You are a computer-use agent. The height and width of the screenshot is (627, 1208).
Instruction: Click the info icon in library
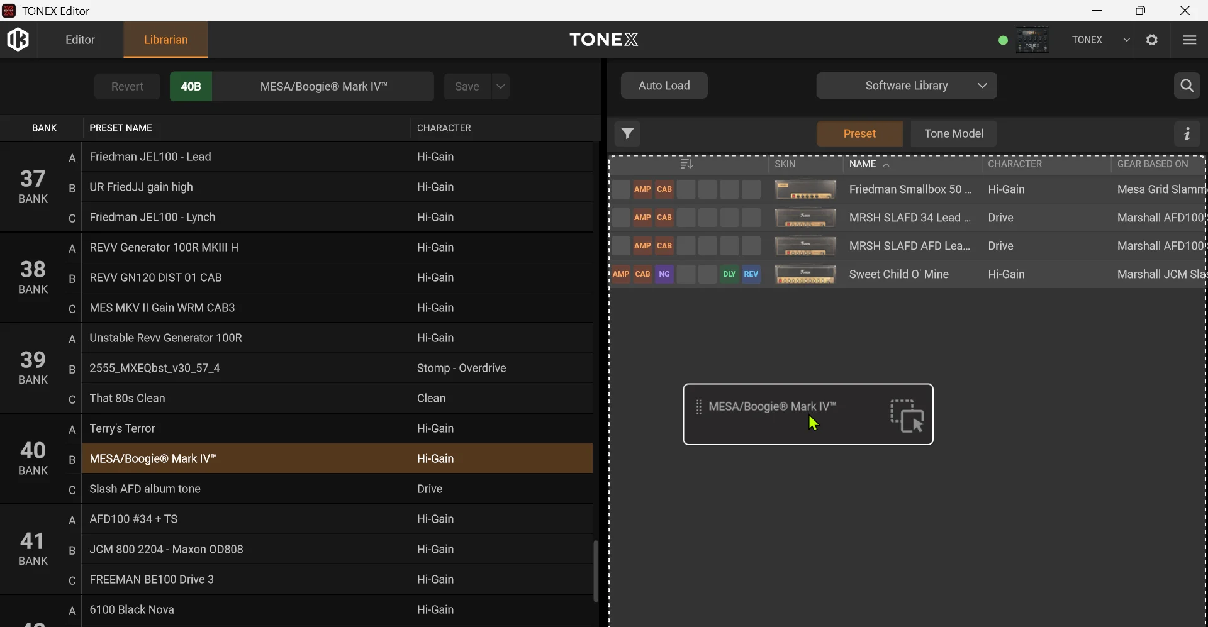point(1187,133)
